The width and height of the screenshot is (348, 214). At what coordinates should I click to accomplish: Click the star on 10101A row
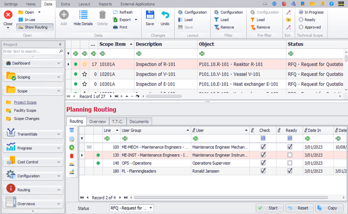tap(84, 64)
